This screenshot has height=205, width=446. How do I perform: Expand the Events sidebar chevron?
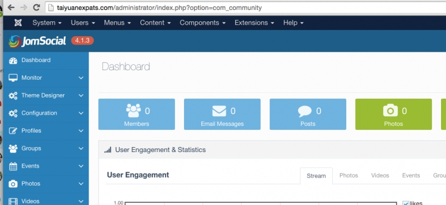pyautogui.click(x=81, y=166)
